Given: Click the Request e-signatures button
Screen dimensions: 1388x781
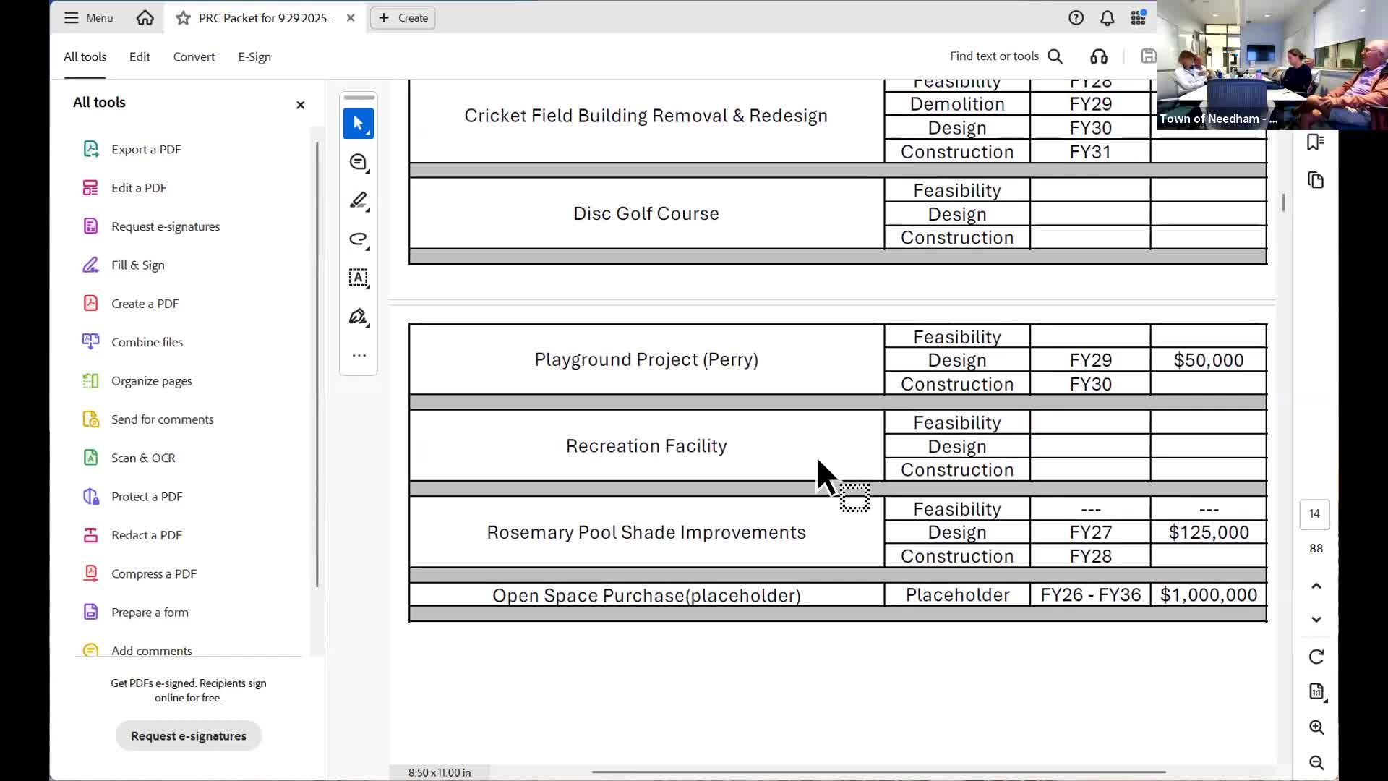Looking at the screenshot, I should (188, 735).
